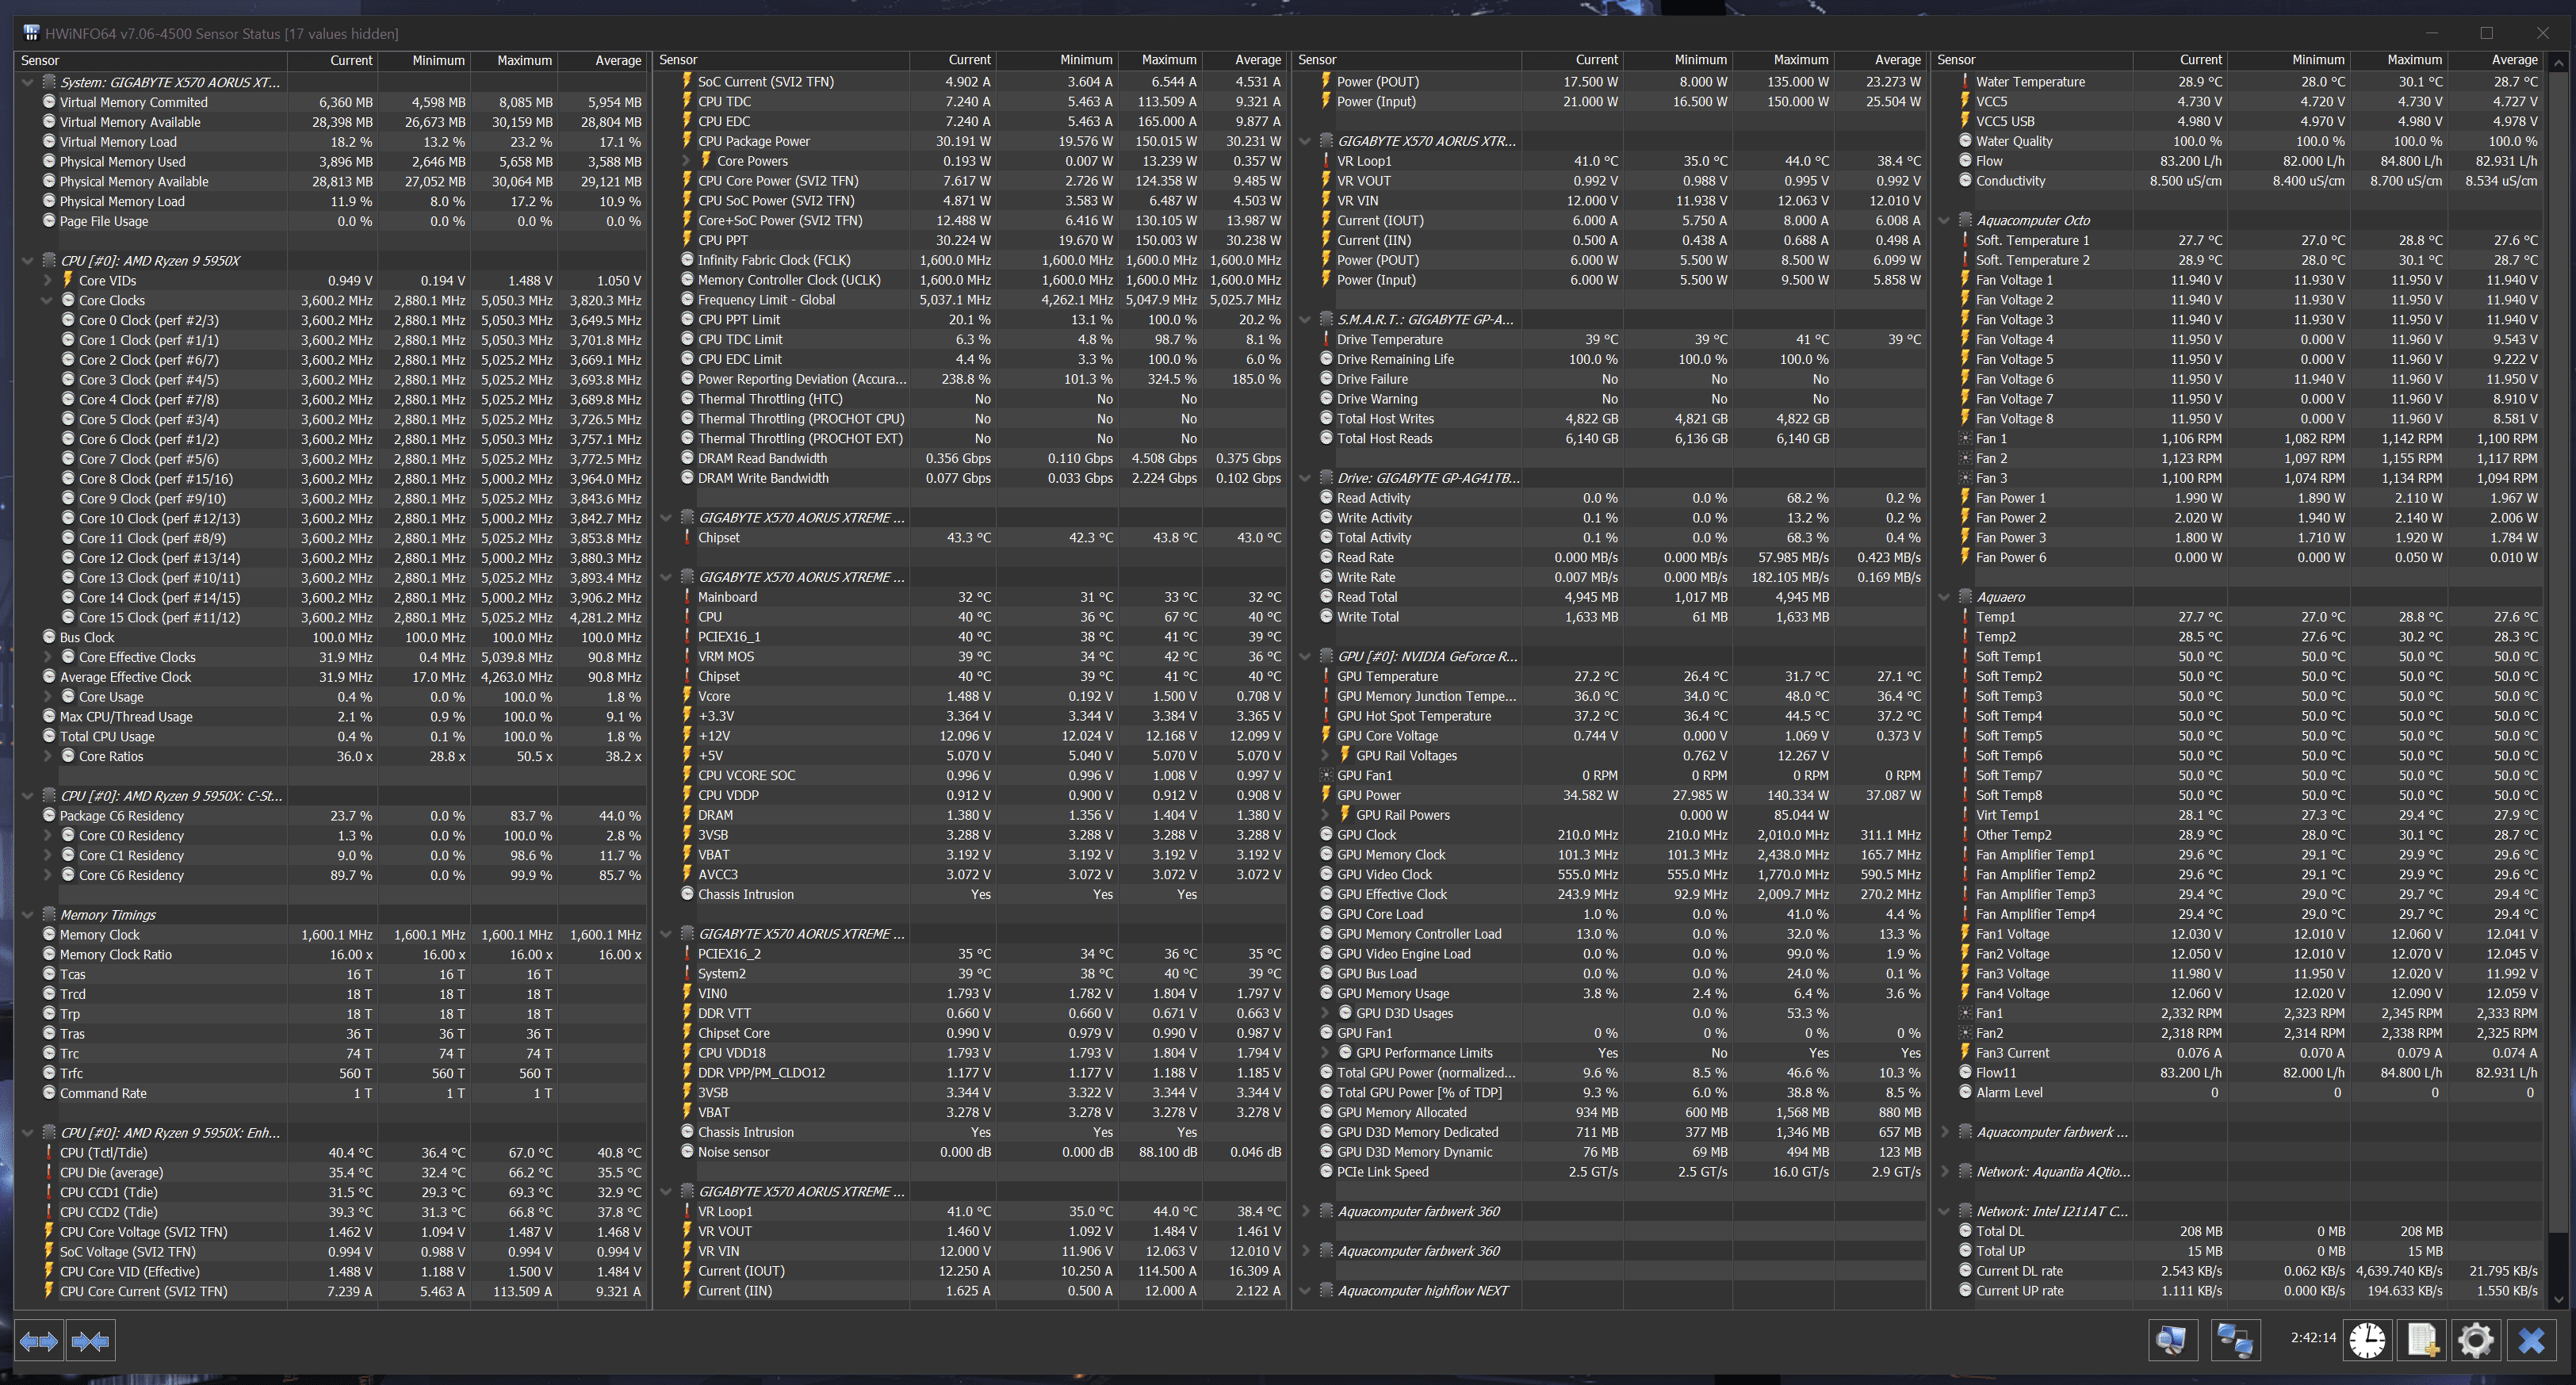Screen dimensions: 2576x1385
Task: Click the CPU Package Power bolt icon
Action: point(687,141)
